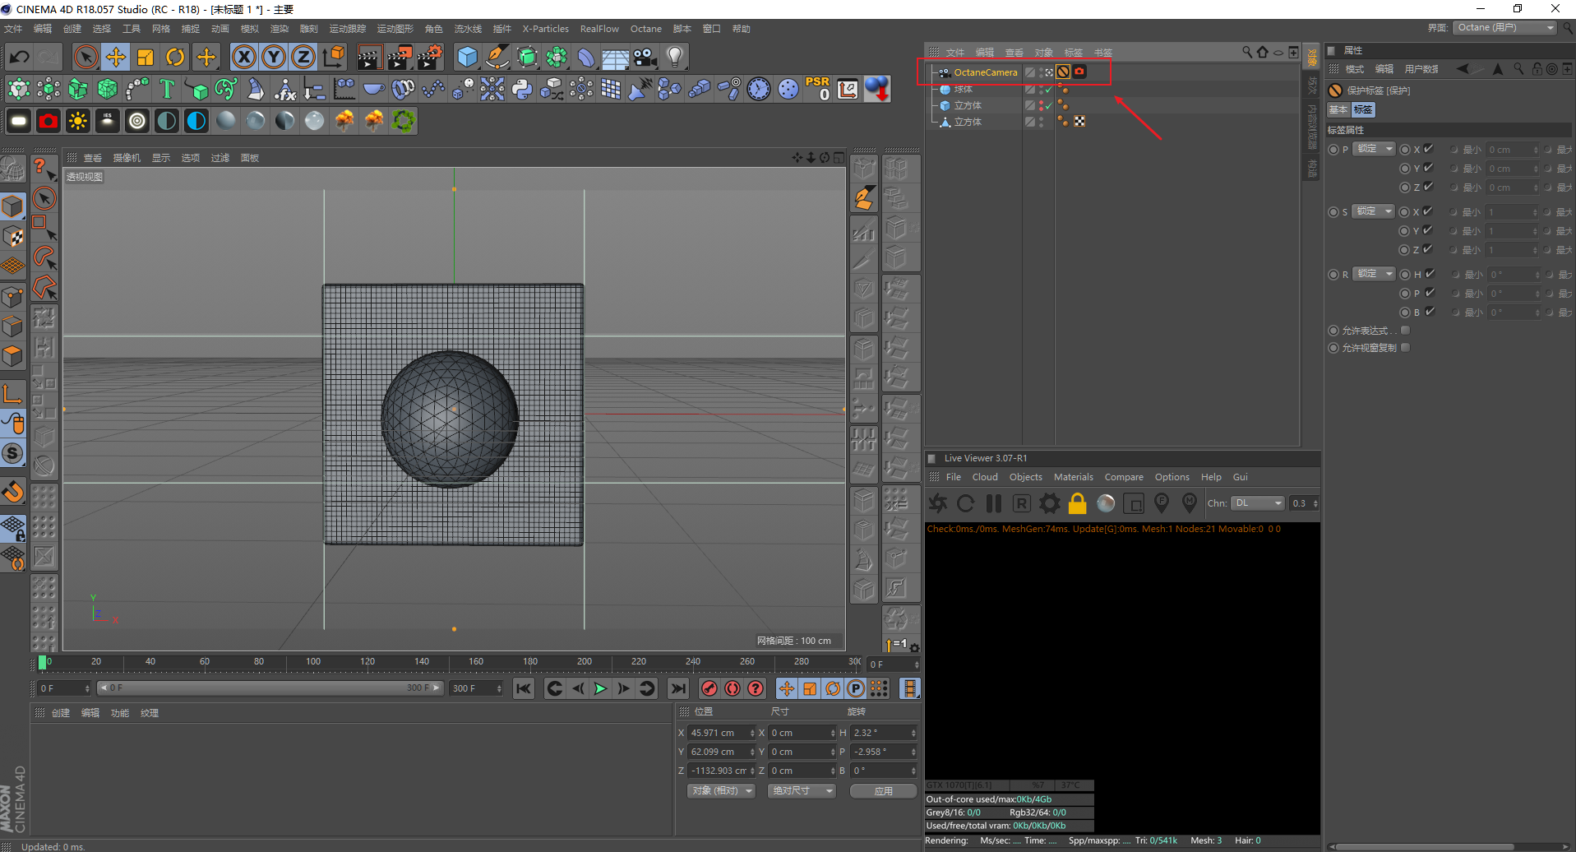1576x852 pixels.
Task: Select the Scale tool
Action: pyautogui.click(x=146, y=57)
